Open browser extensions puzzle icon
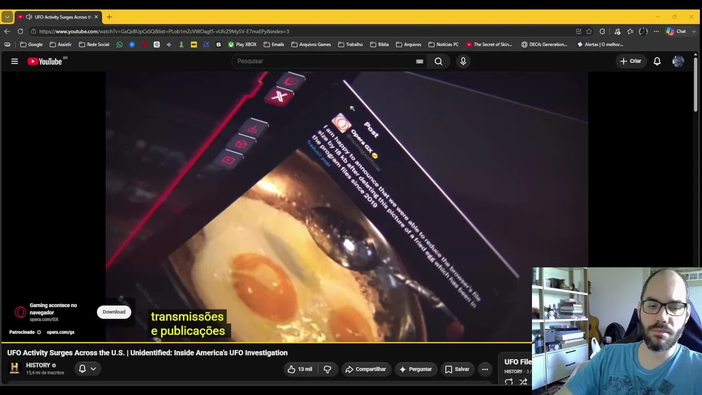This screenshot has height=395, width=702. pyautogui.click(x=602, y=31)
